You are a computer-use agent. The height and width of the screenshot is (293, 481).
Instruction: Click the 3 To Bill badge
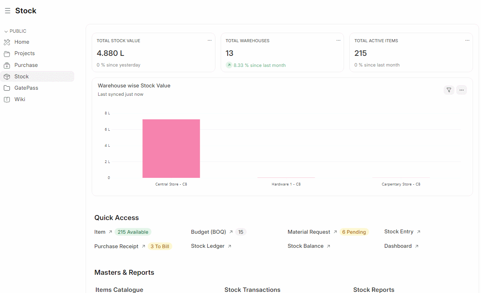(160, 247)
